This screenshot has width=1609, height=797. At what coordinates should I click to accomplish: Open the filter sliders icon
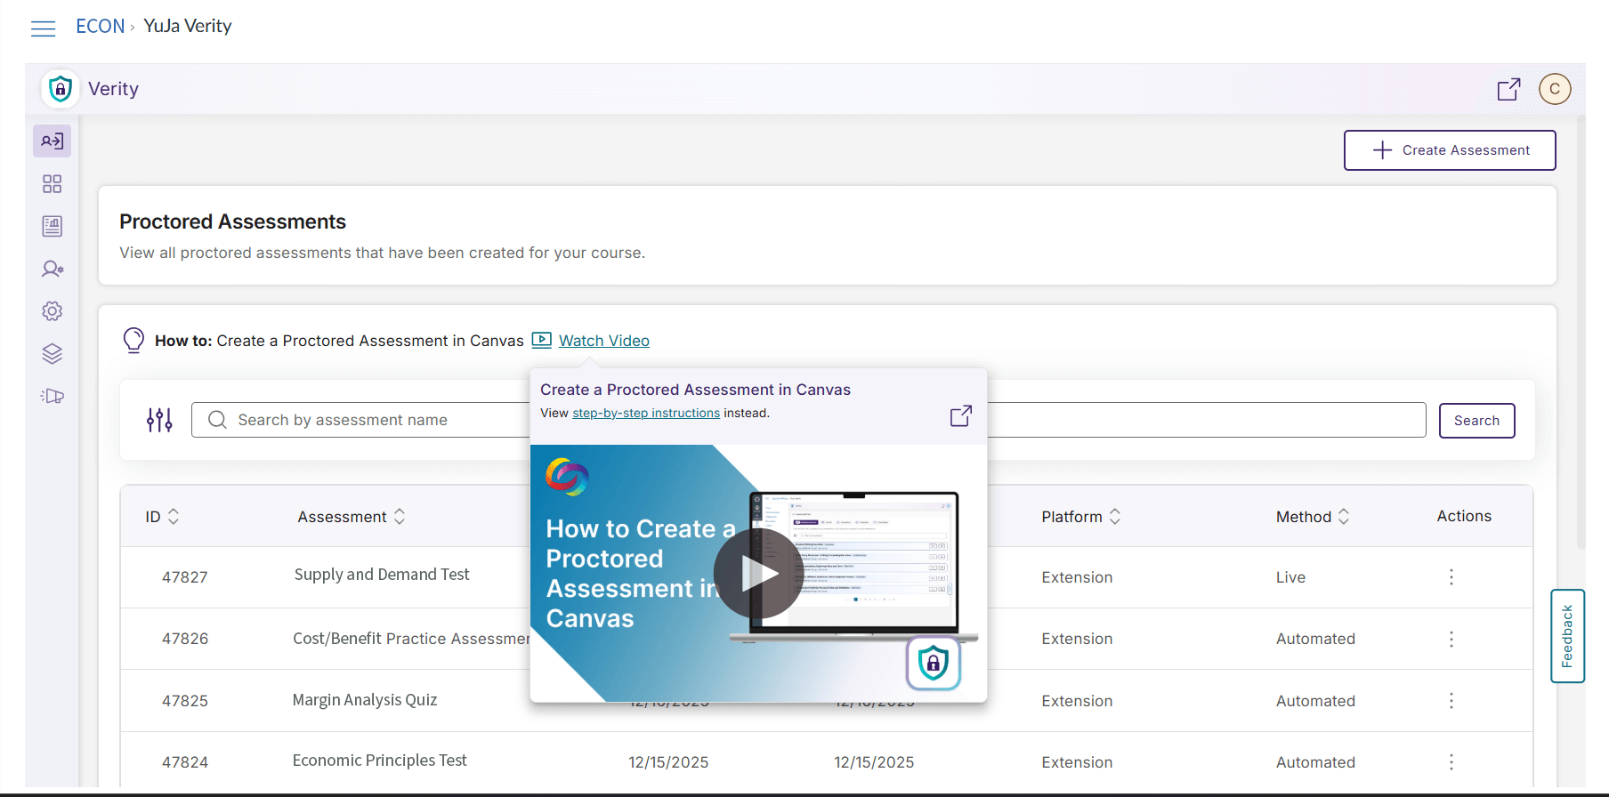click(x=160, y=420)
